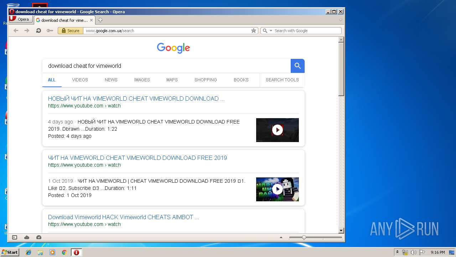Click the text Posted: 1 Oct 2019
The height and width of the screenshot is (257, 456).
[x=70, y=195]
